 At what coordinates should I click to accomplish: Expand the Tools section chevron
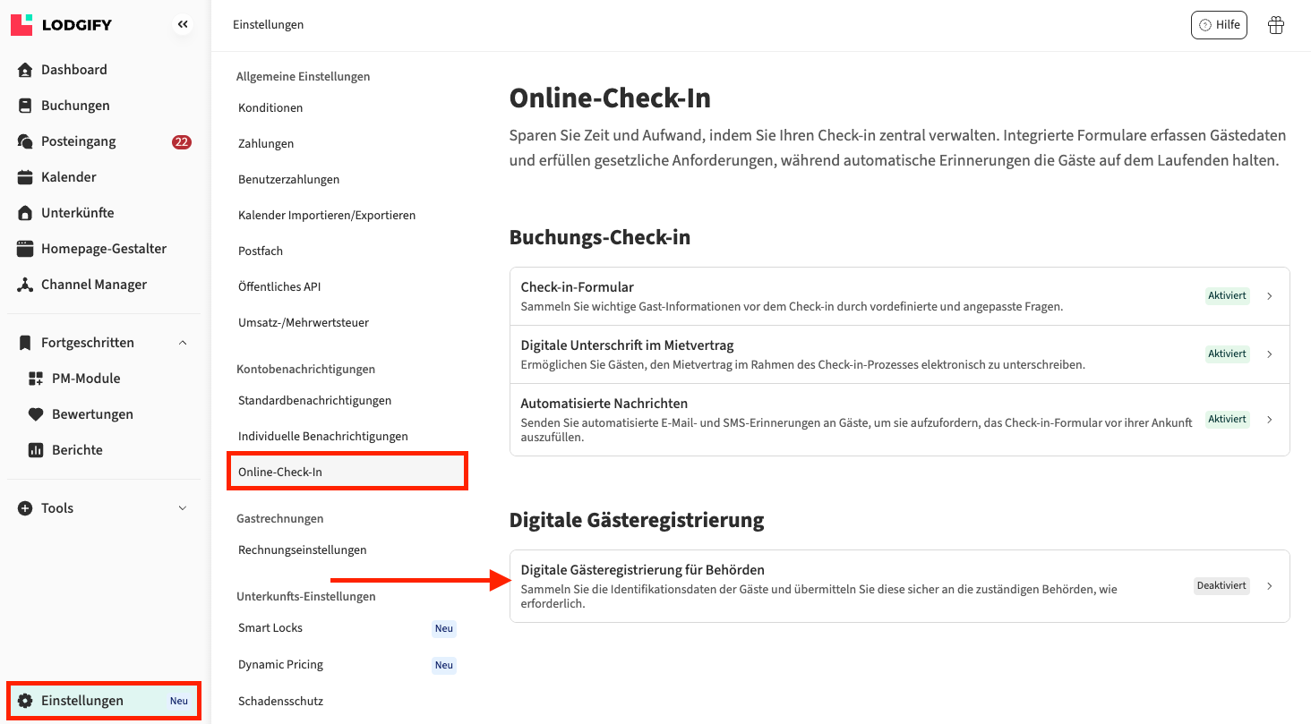pos(183,508)
